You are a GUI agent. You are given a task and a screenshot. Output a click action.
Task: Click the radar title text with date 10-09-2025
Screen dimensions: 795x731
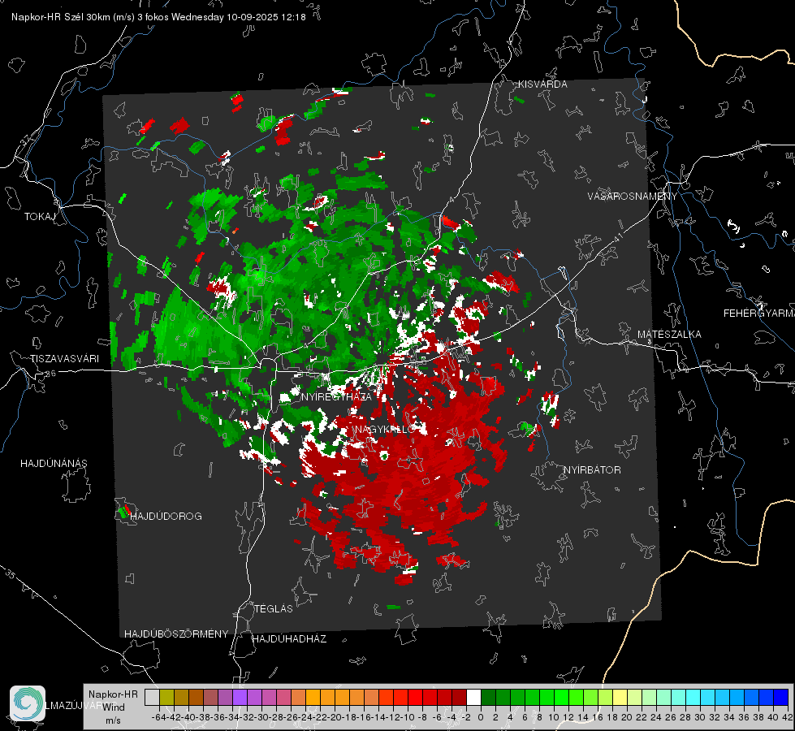coord(158,17)
